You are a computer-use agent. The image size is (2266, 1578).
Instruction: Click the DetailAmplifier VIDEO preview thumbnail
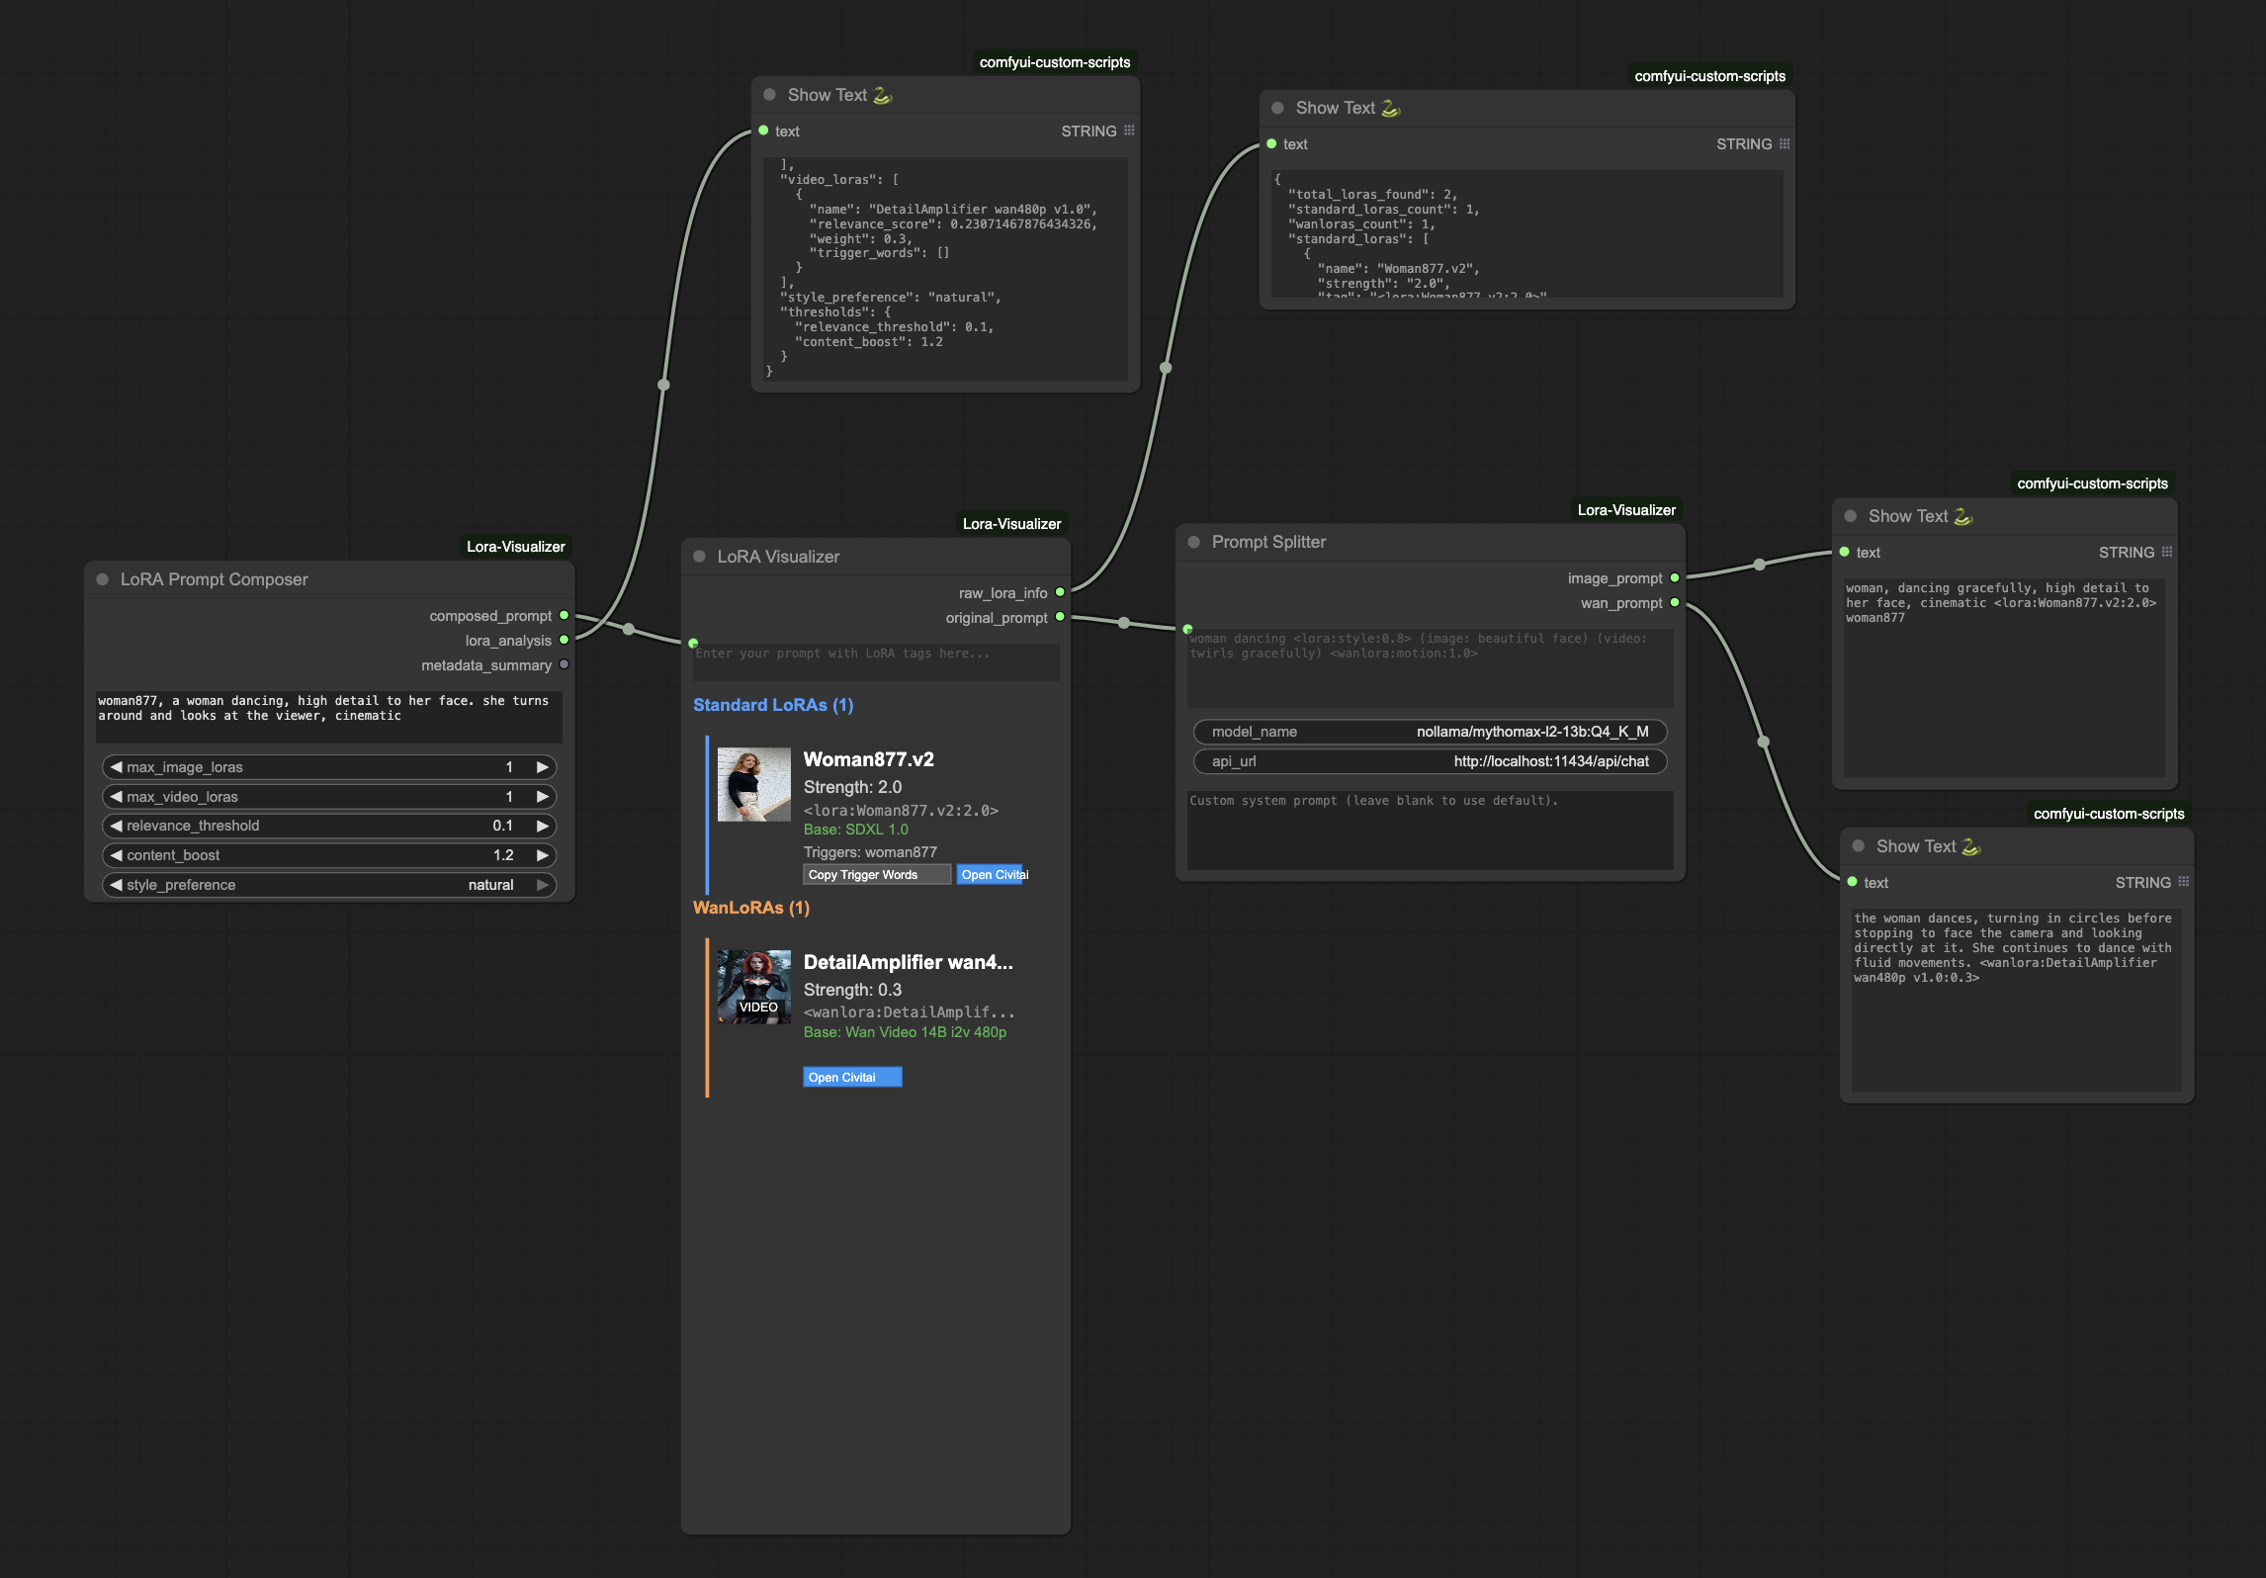(x=753, y=987)
